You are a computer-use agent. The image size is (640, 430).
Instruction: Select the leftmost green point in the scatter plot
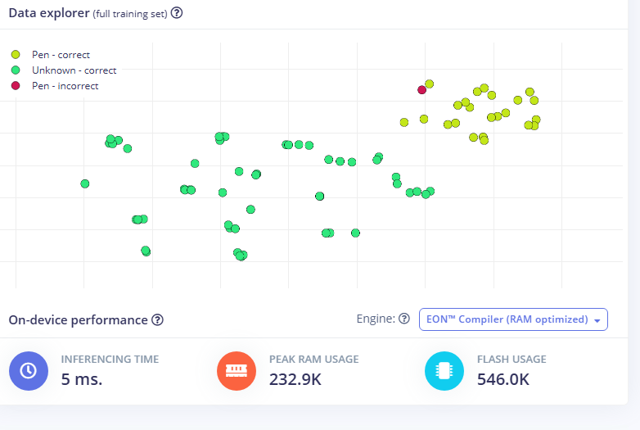click(85, 183)
